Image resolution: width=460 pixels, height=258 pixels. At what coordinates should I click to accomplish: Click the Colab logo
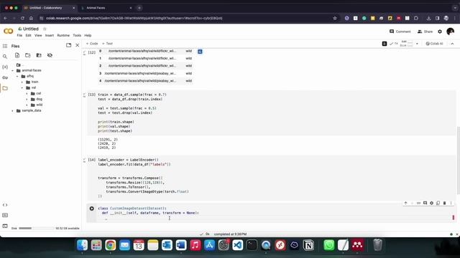coord(8,32)
